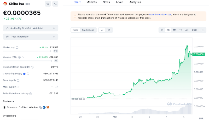Click the €21.63B fully diluted value

[54, 94]
